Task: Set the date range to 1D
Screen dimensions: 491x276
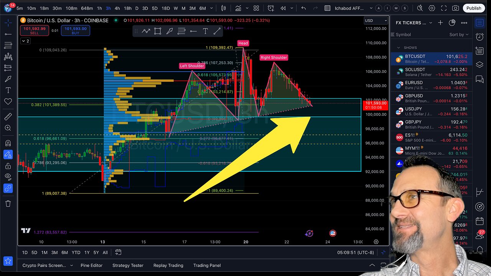Action: (x=25, y=253)
